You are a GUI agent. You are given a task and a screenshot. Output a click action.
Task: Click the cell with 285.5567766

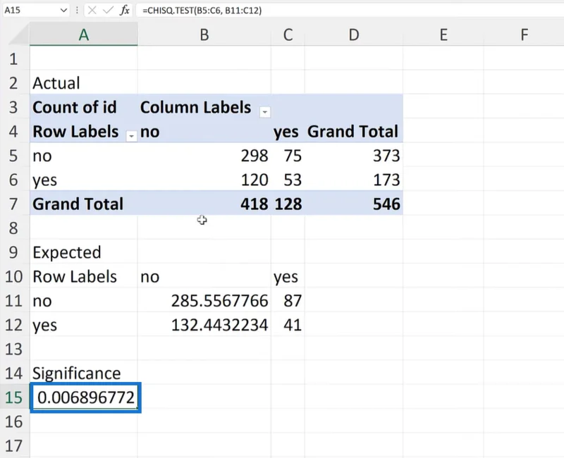(x=204, y=301)
